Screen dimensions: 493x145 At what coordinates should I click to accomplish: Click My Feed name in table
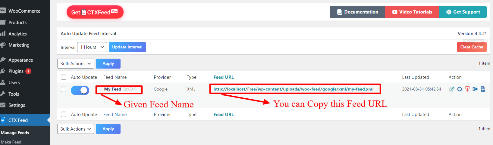click(113, 89)
